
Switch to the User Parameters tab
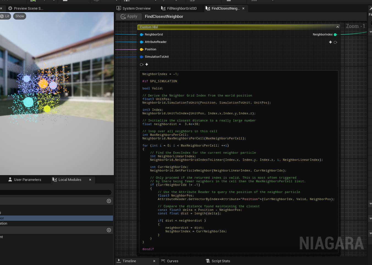(x=25, y=180)
